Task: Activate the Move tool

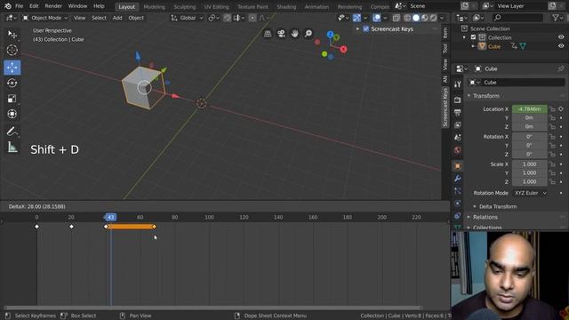Action: point(12,68)
